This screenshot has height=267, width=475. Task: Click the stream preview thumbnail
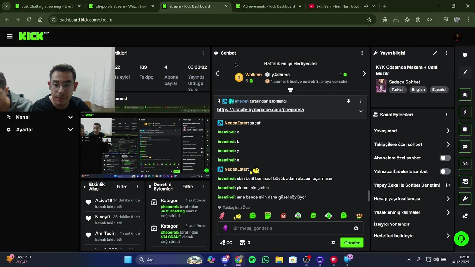145,142
